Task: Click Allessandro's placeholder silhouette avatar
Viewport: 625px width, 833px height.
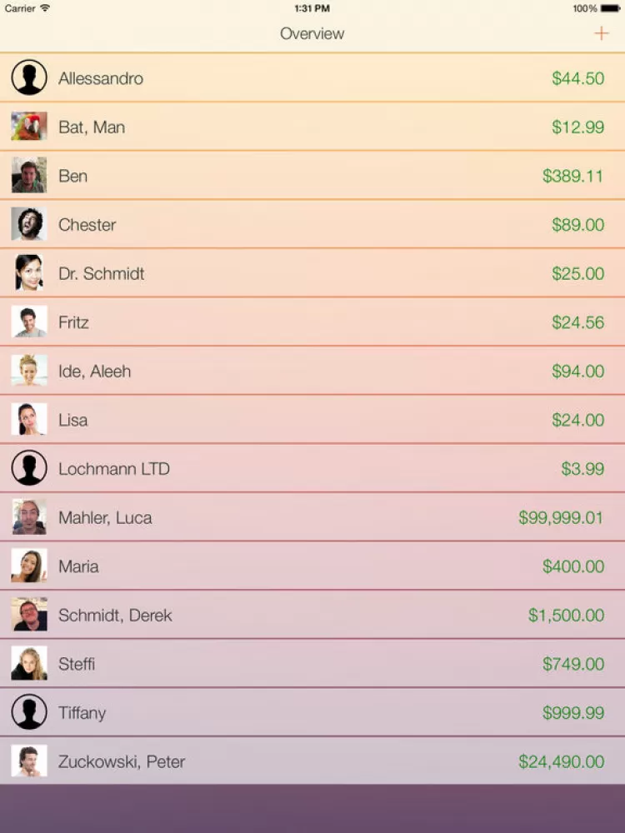Action: click(29, 77)
